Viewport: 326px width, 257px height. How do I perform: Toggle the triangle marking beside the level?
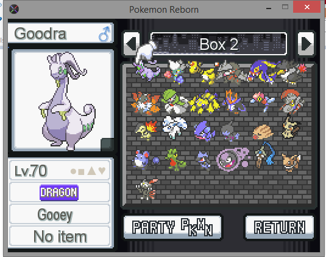pyautogui.click(x=91, y=171)
